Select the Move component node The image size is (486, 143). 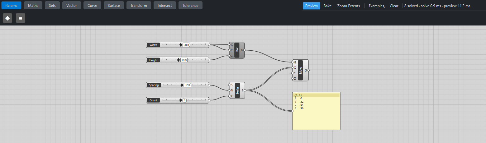(300, 70)
